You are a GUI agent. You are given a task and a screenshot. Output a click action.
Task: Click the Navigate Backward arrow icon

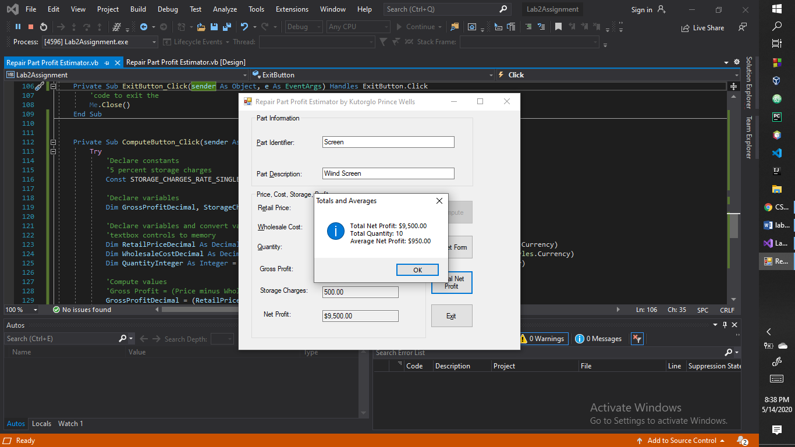pyautogui.click(x=144, y=27)
